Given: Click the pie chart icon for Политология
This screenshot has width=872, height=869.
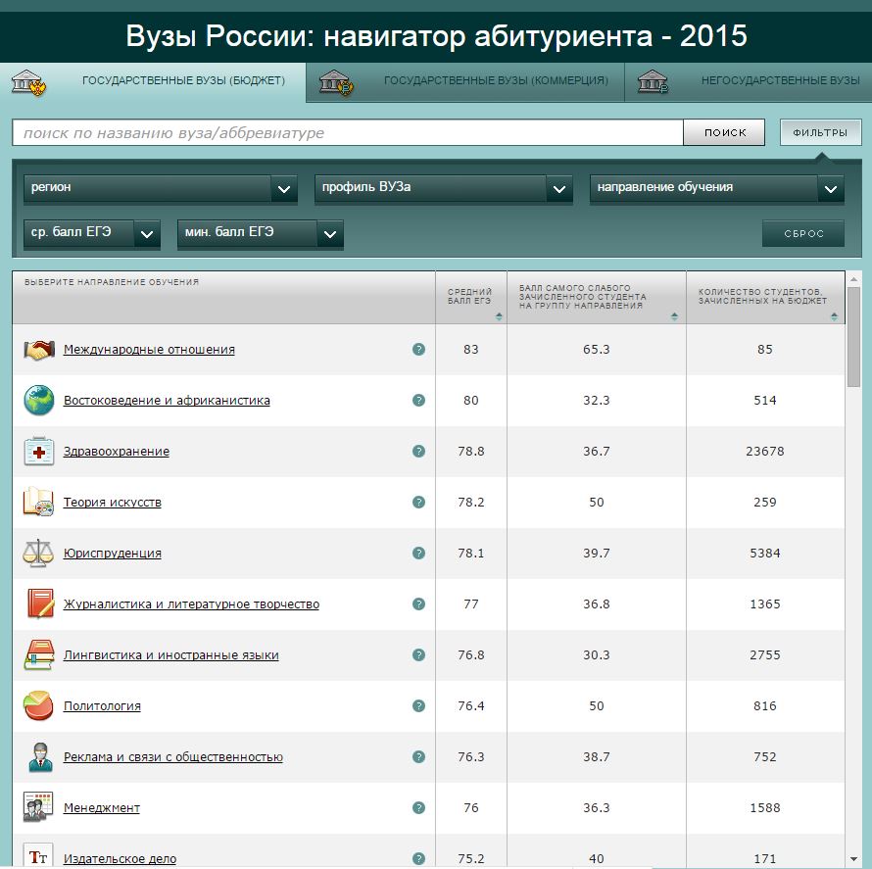Looking at the screenshot, I should (x=38, y=706).
